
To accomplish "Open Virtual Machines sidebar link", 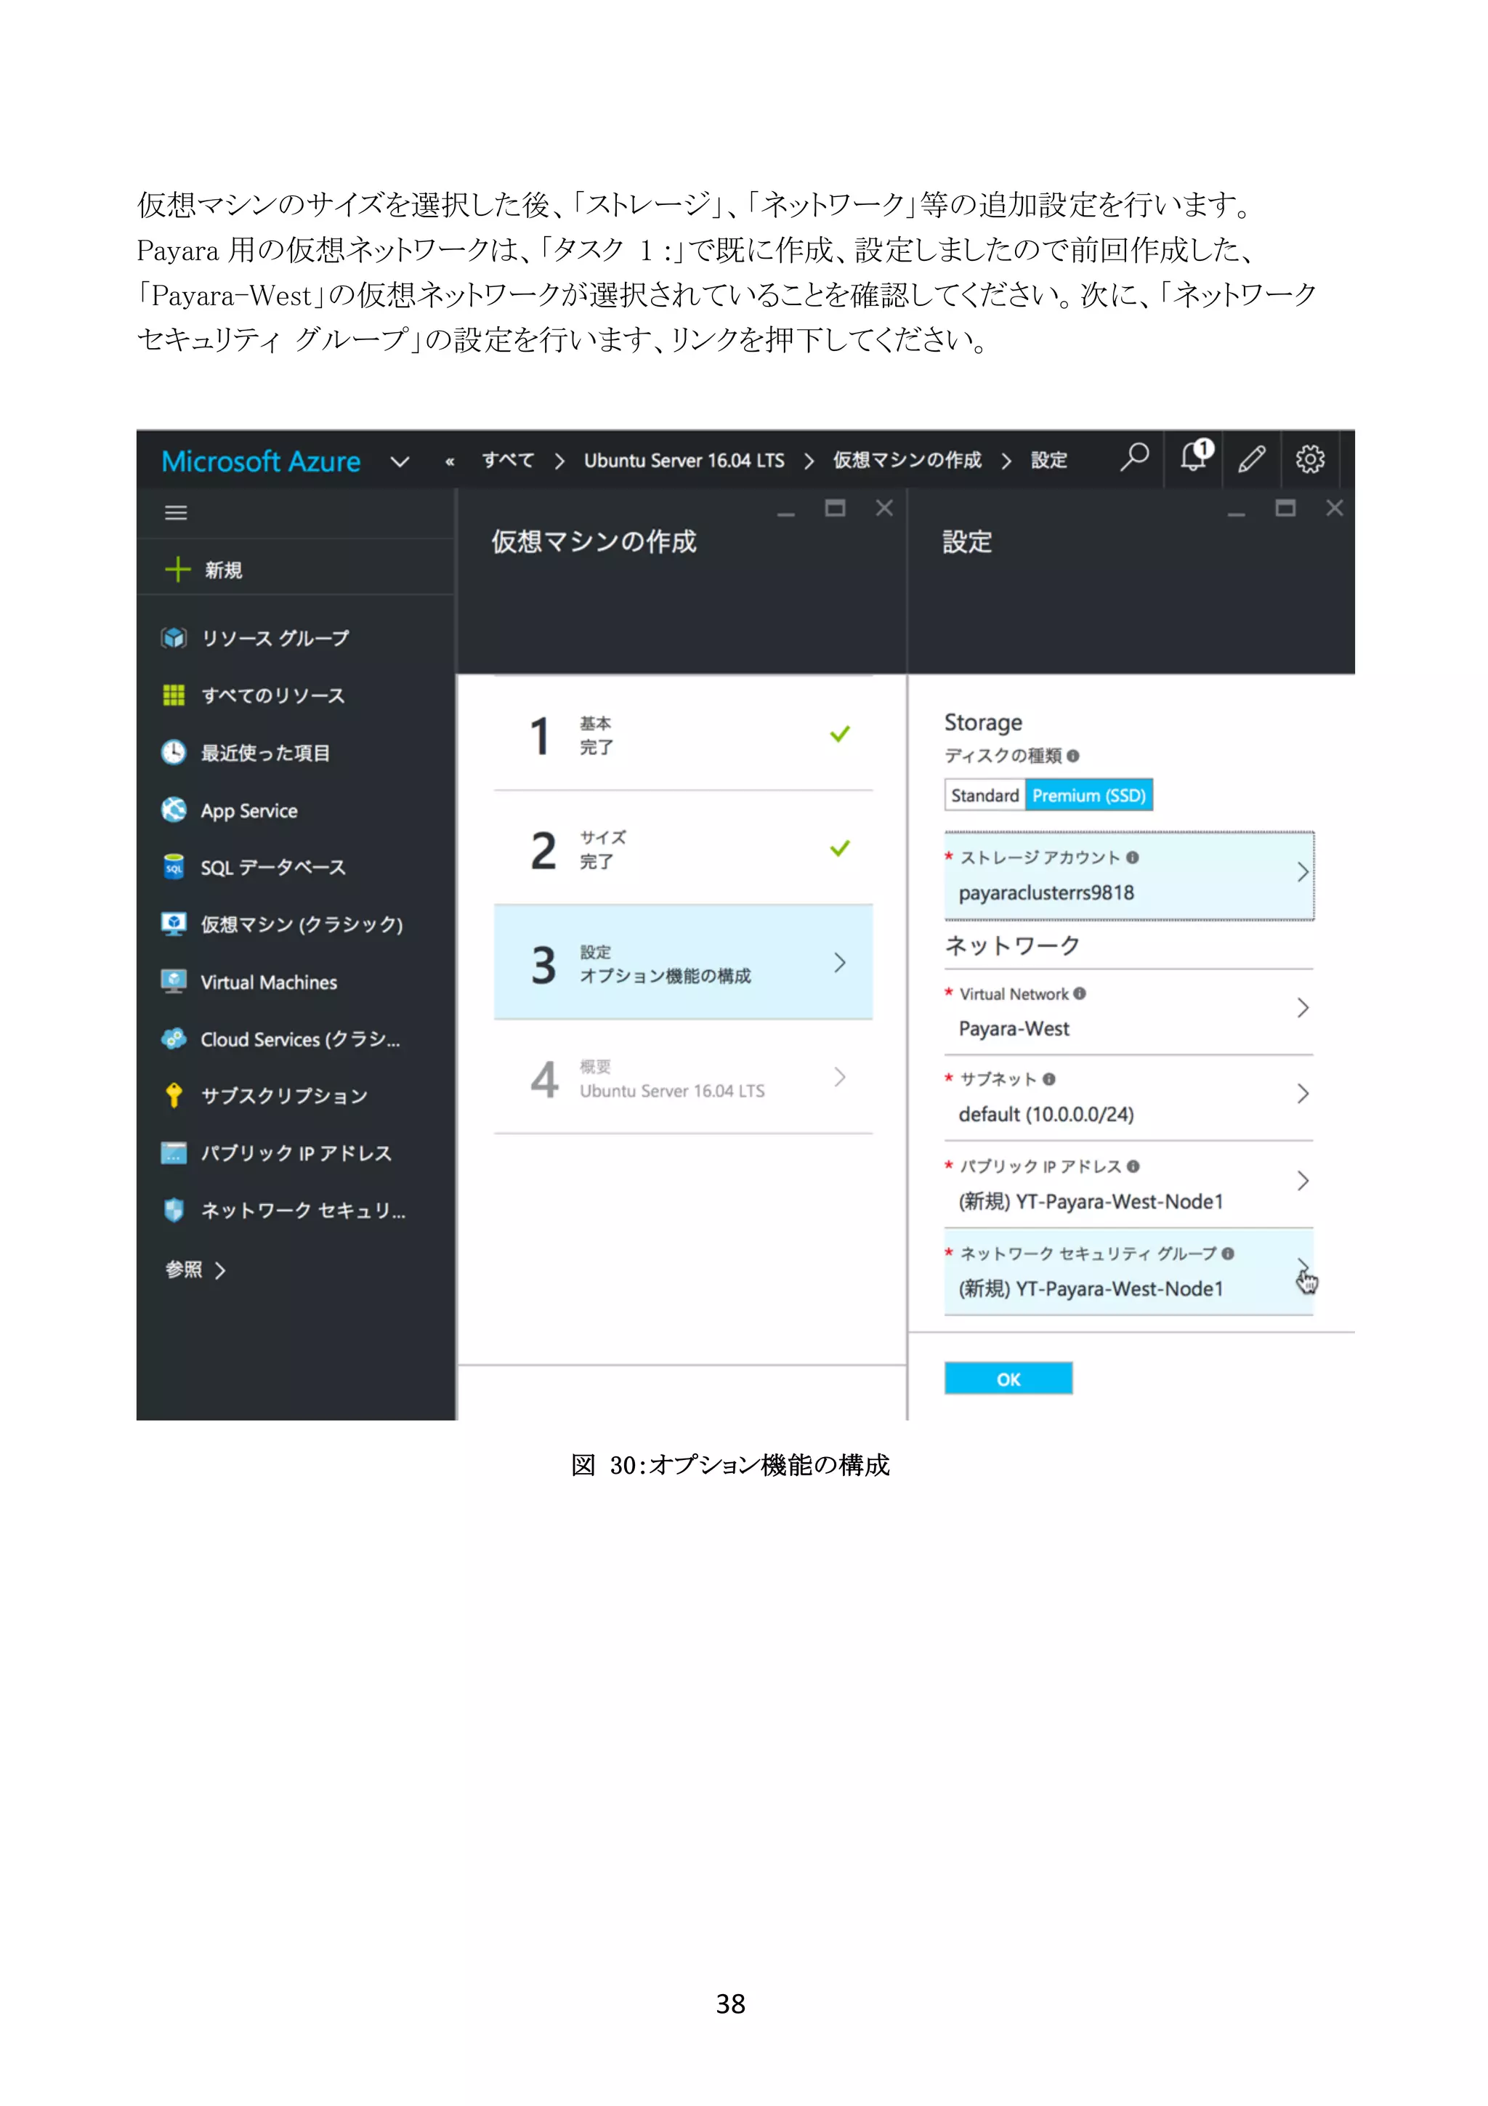I will pyautogui.click(x=269, y=983).
